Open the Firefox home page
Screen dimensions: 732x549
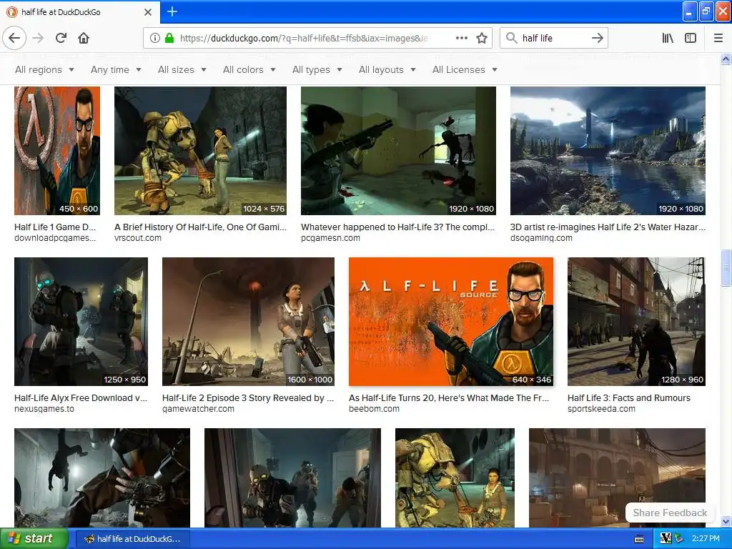click(x=84, y=38)
